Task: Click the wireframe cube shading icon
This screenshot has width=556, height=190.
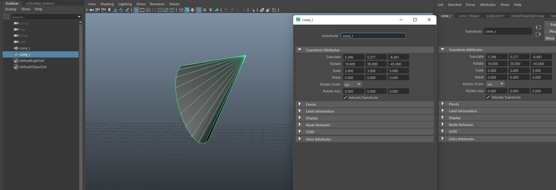Action: (x=181, y=10)
